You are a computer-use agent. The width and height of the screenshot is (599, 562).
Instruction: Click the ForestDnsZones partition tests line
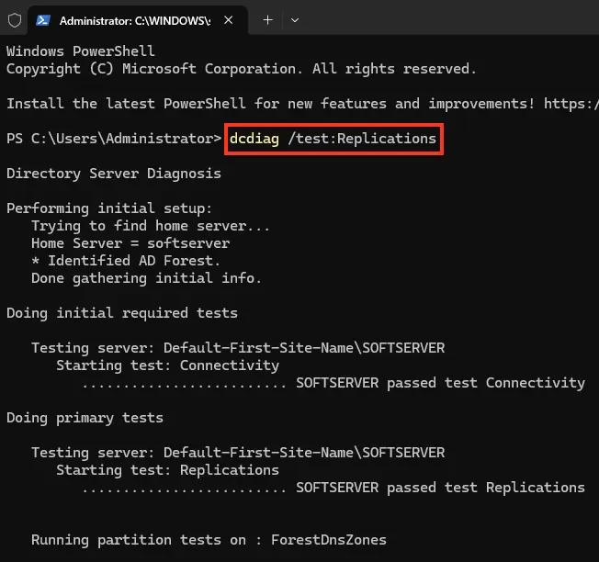(209, 540)
